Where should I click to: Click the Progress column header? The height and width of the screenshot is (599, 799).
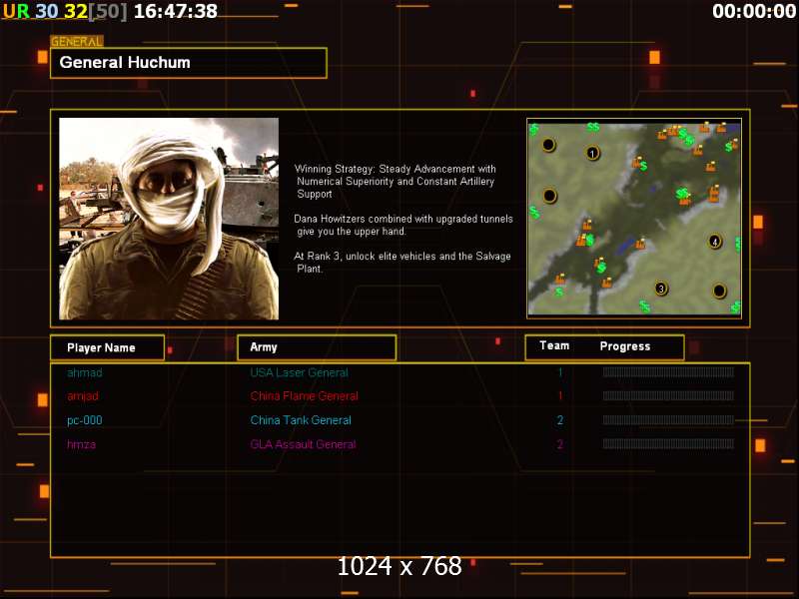point(625,346)
